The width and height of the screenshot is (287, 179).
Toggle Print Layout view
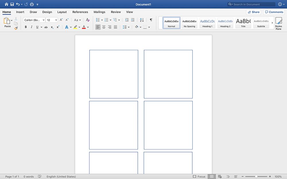pos(212,176)
